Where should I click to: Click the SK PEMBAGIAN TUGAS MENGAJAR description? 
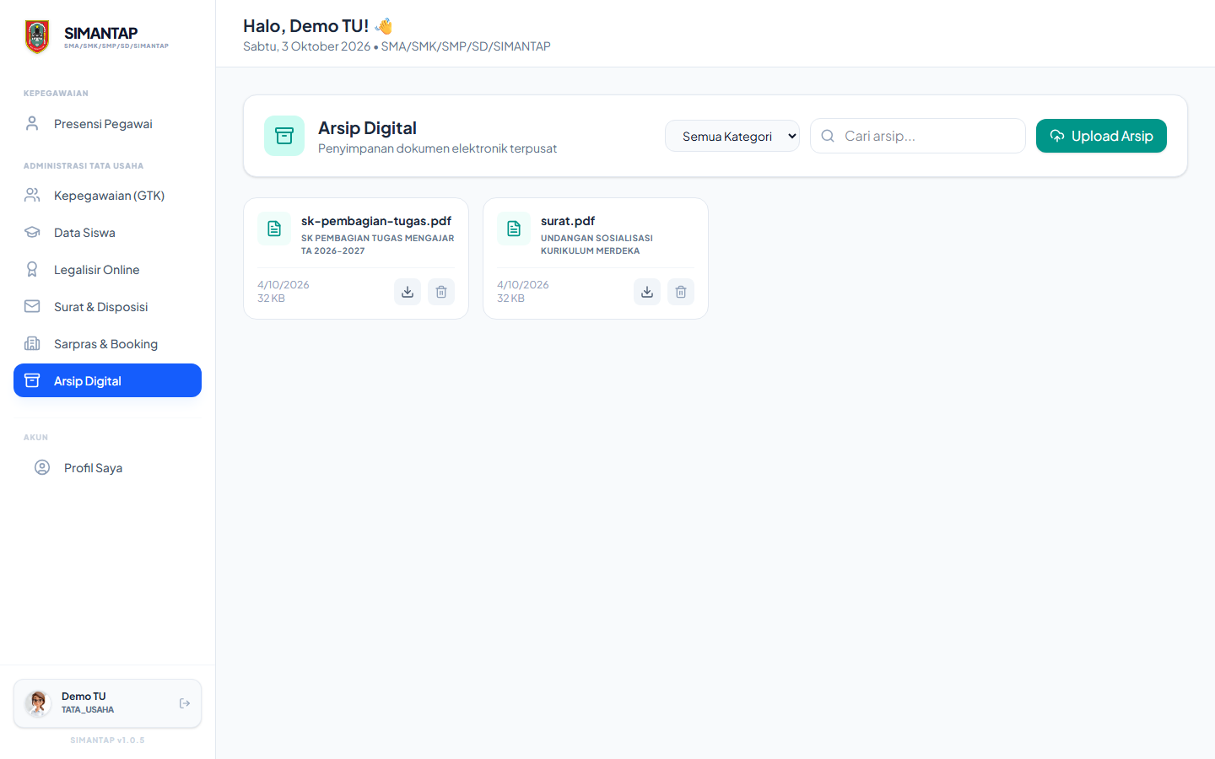click(377, 245)
